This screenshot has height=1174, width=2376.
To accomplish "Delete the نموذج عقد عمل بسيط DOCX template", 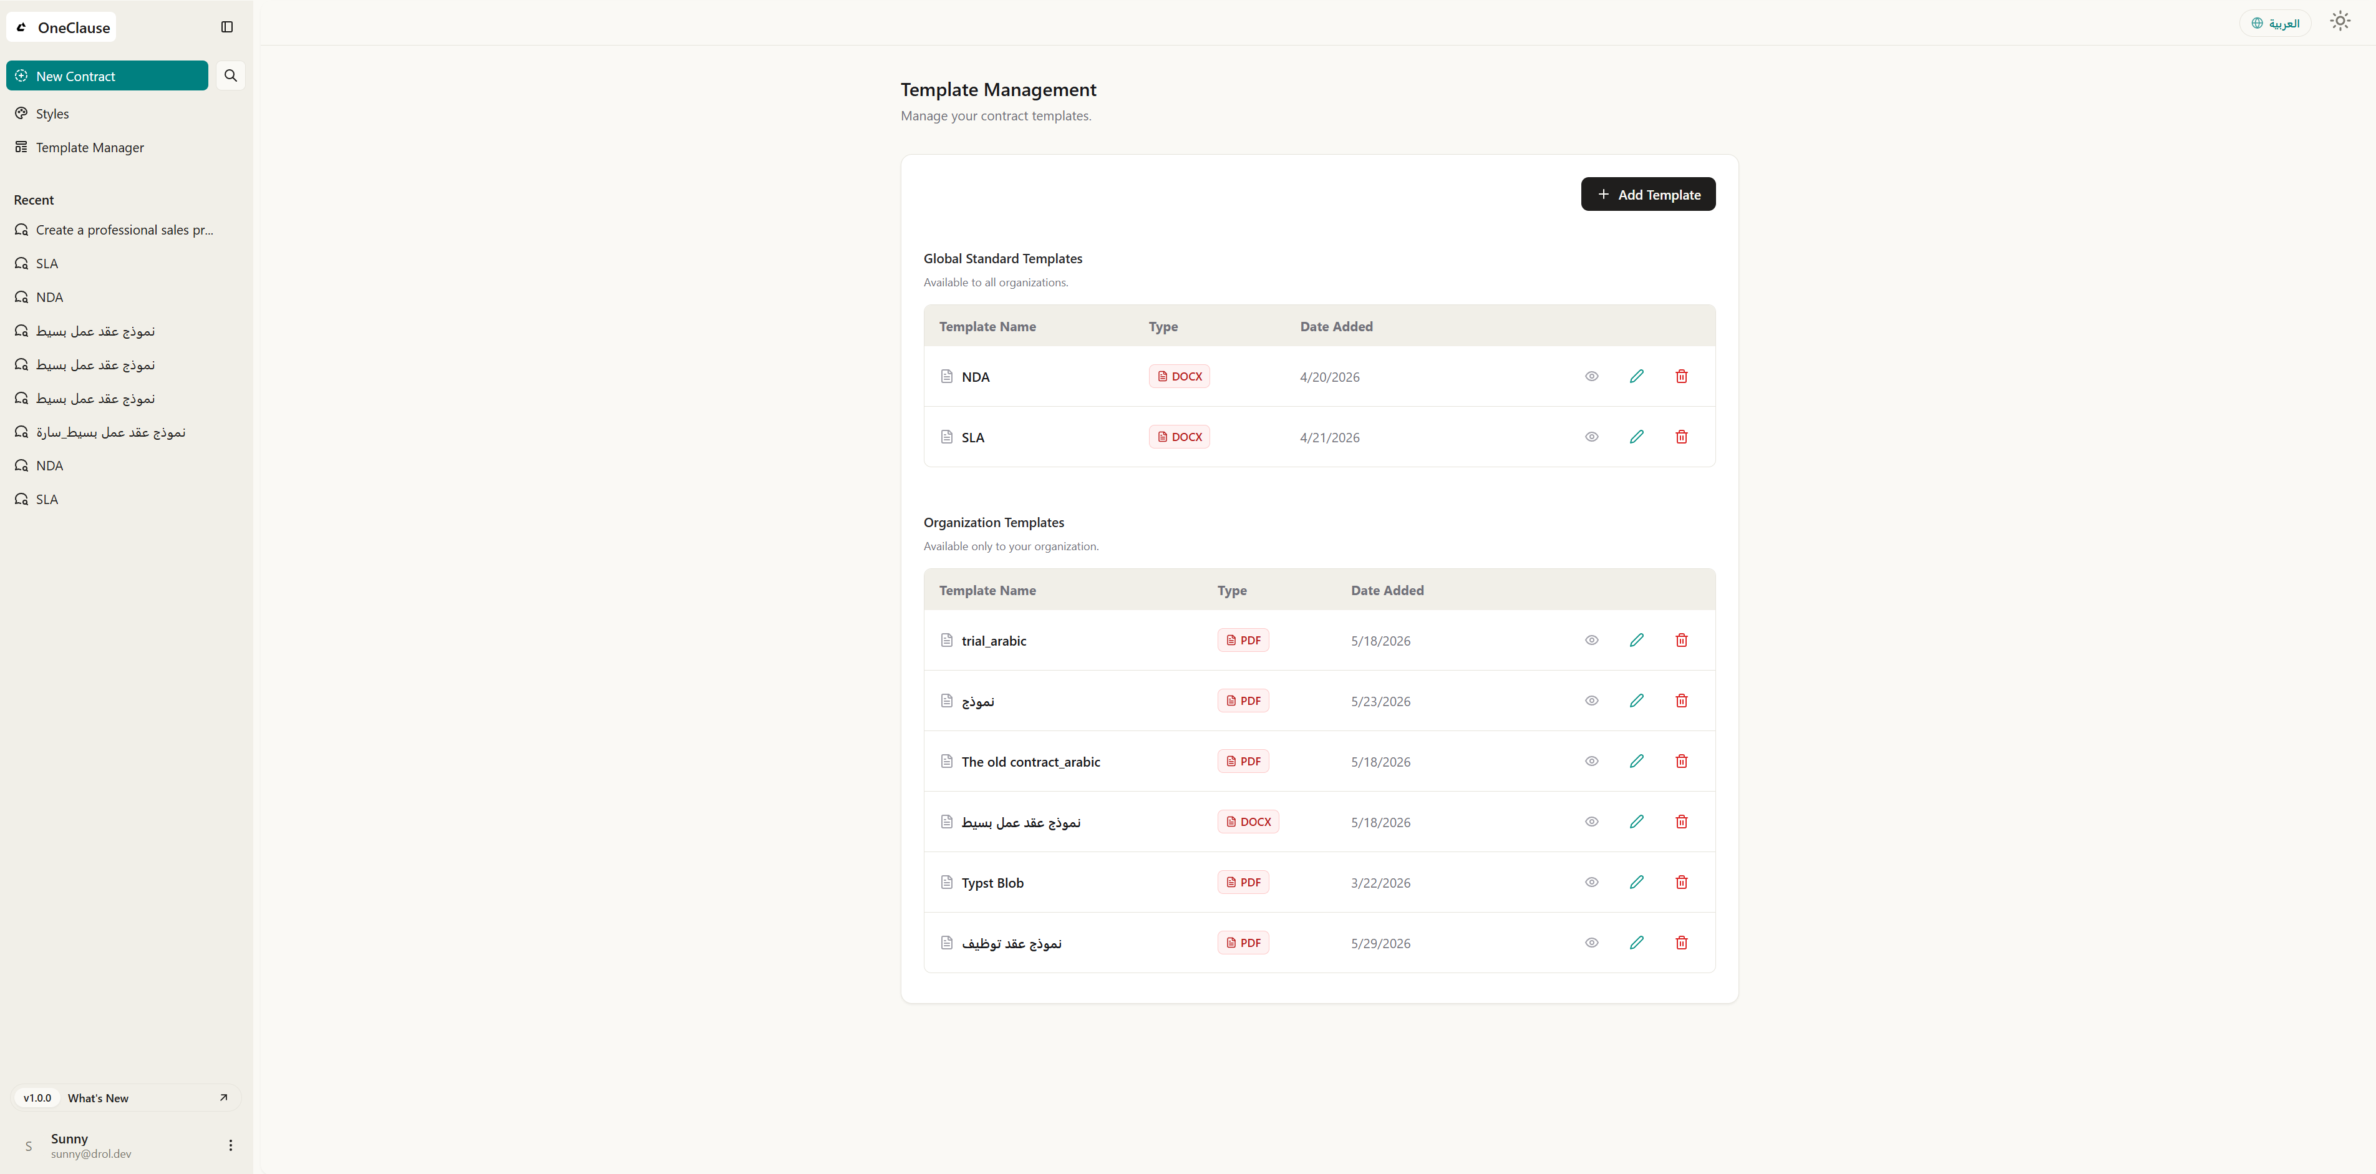I will point(1682,822).
